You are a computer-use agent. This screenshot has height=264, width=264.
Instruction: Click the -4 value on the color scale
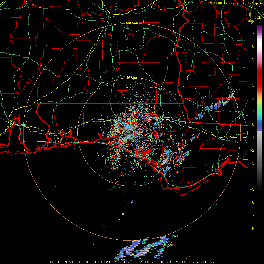click(x=252, y=176)
